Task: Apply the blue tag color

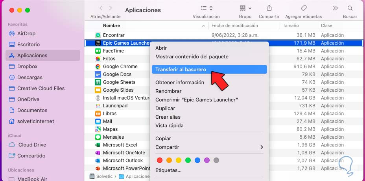Action: (197, 160)
